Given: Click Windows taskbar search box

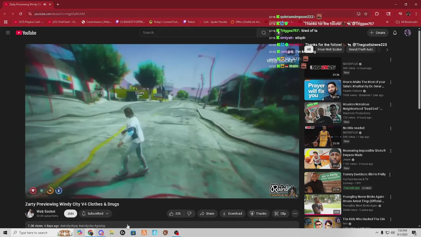Looking at the screenshot, I should coord(42,233).
